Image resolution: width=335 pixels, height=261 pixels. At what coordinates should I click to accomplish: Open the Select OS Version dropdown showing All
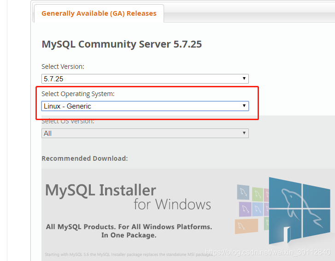tap(145, 133)
